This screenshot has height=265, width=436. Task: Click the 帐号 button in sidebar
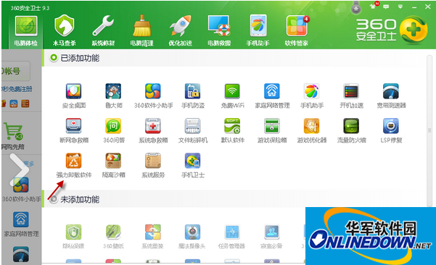[x=15, y=71]
